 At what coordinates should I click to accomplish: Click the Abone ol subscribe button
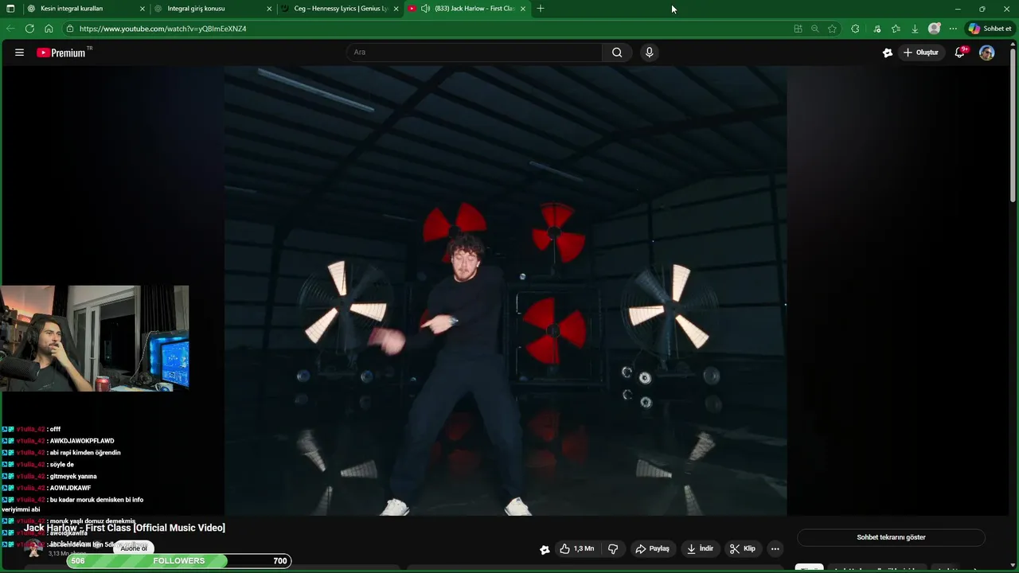[x=134, y=548]
